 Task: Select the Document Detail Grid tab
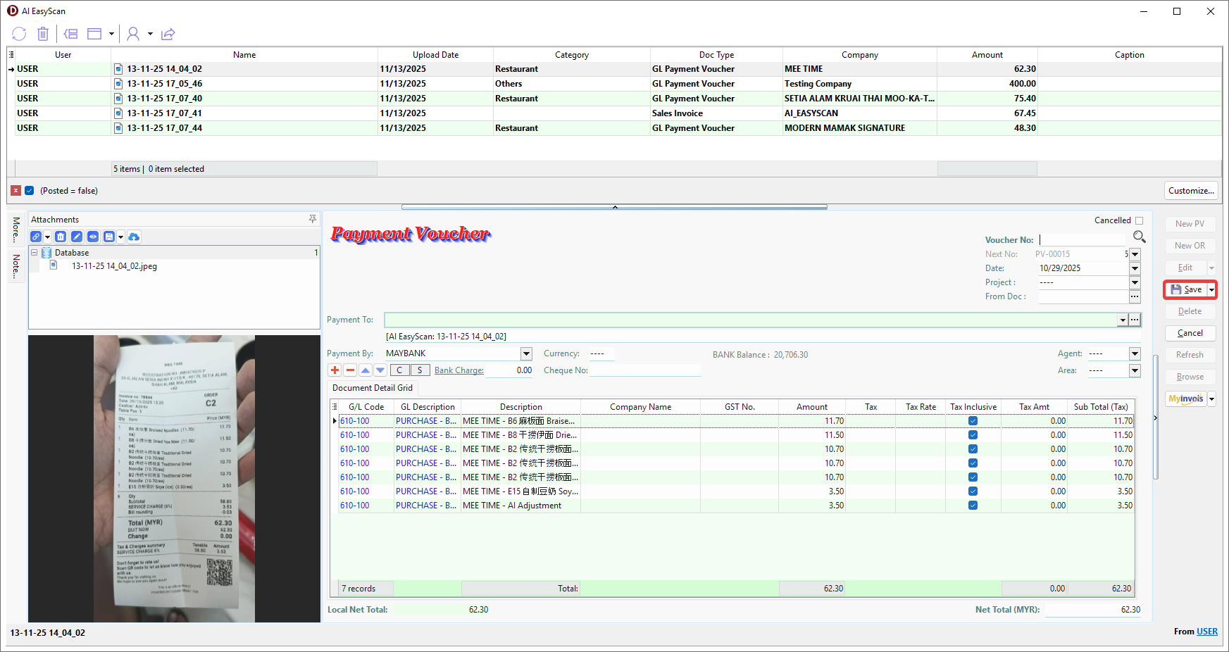pos(373,388)
